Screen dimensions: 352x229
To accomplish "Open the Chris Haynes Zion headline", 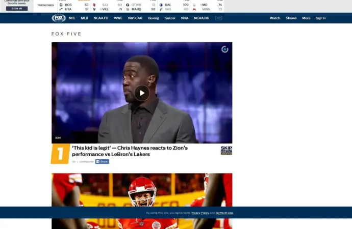I will 130,151.
